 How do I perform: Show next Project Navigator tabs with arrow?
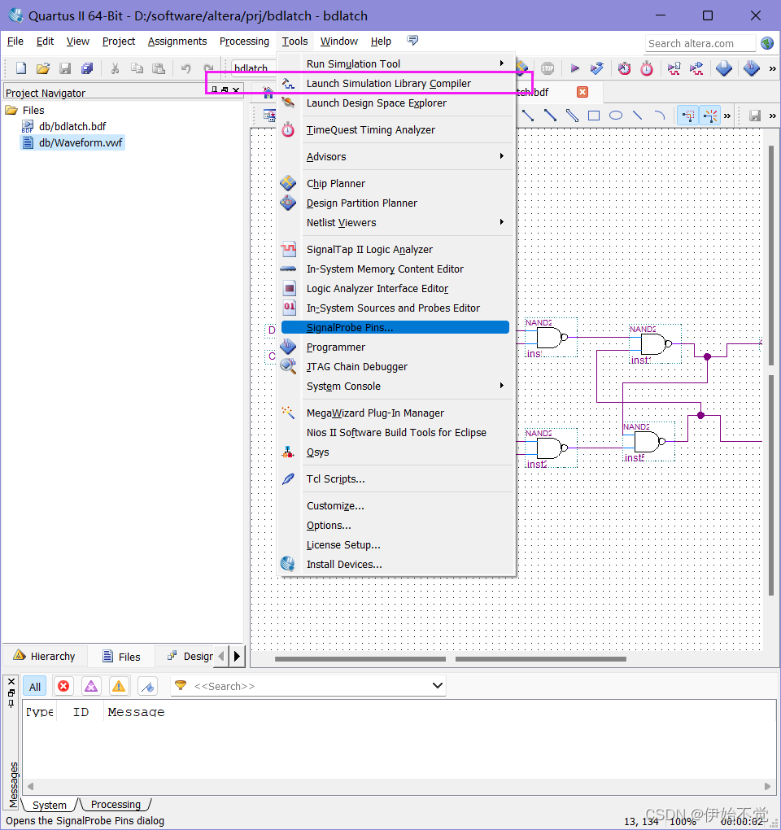[237, 657]
